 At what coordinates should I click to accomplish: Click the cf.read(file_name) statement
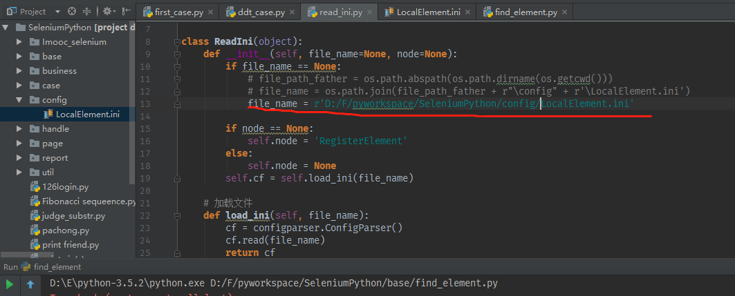275,240
